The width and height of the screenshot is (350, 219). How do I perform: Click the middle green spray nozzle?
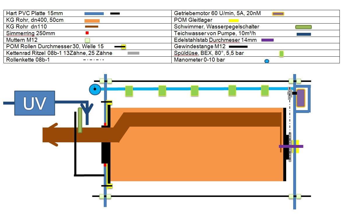point(195,91)
